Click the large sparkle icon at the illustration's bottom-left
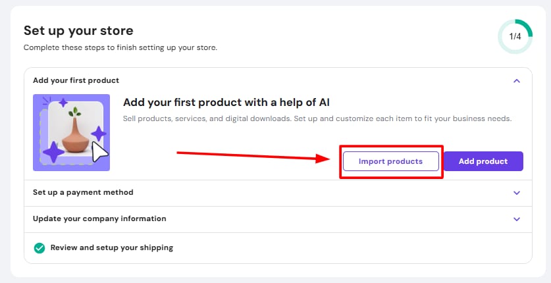 (53, 152)
